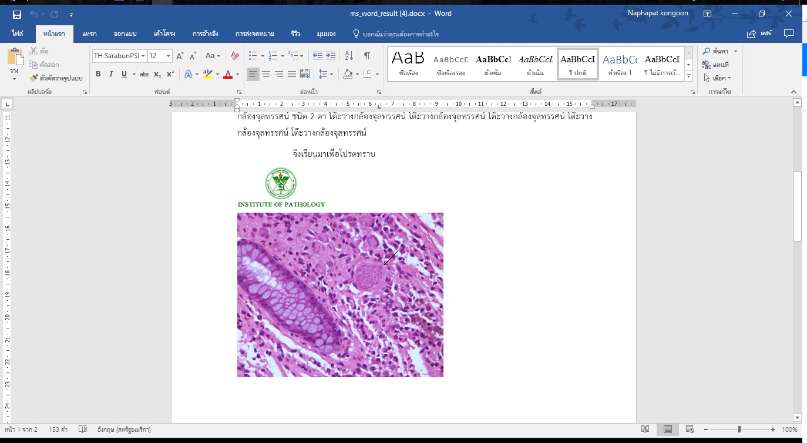Decrease the font size with the shrink font icon
The width and height of the screenshot is (807, 443).
[x=193, y=56]
